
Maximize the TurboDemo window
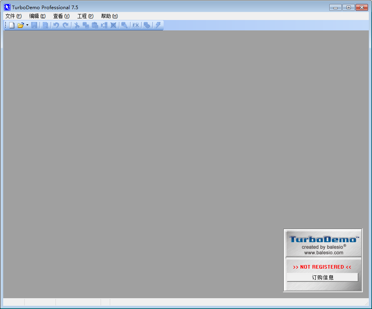click(x=348, y=8)
